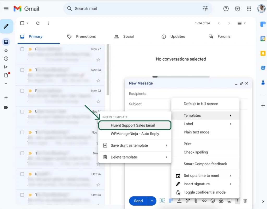The image size is (267, 209).
Task: Choose Toggle confidential mode
Action: pos(205,192)
